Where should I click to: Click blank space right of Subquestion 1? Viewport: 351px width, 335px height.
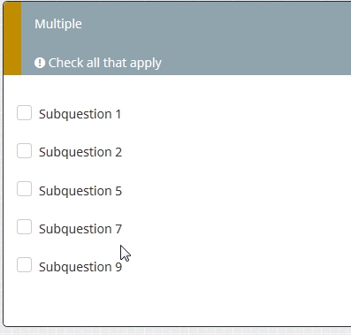point(236,114)
